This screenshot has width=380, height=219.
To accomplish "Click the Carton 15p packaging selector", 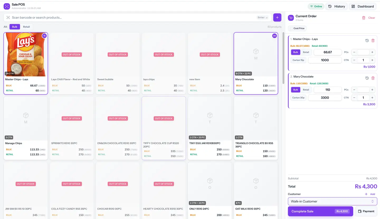I will point(298,60).
